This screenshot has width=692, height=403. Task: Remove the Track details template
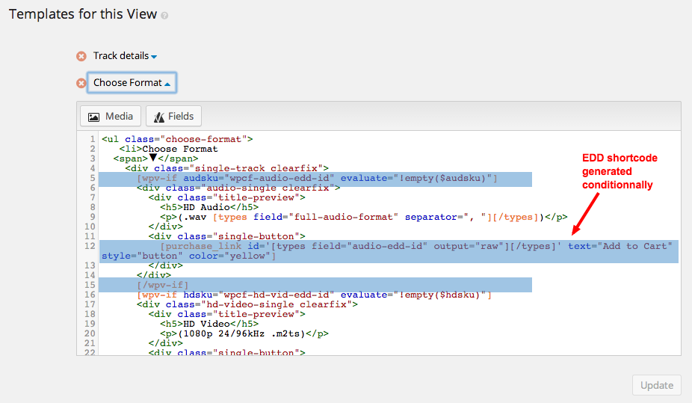pyautogui.click(x=81, y=56)
